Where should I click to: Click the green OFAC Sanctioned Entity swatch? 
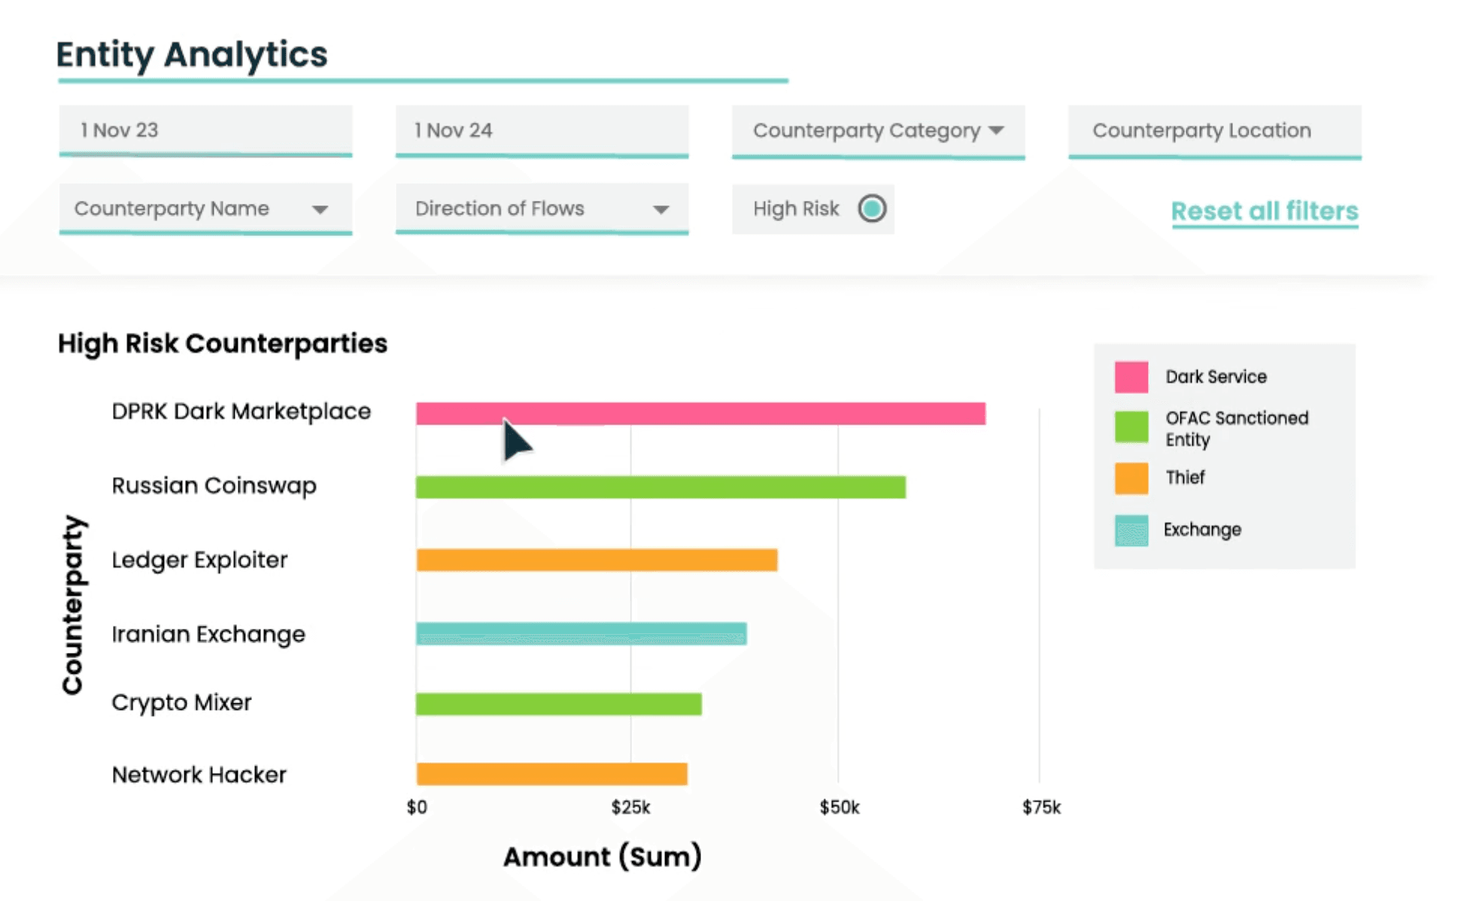pos(1131,427)
